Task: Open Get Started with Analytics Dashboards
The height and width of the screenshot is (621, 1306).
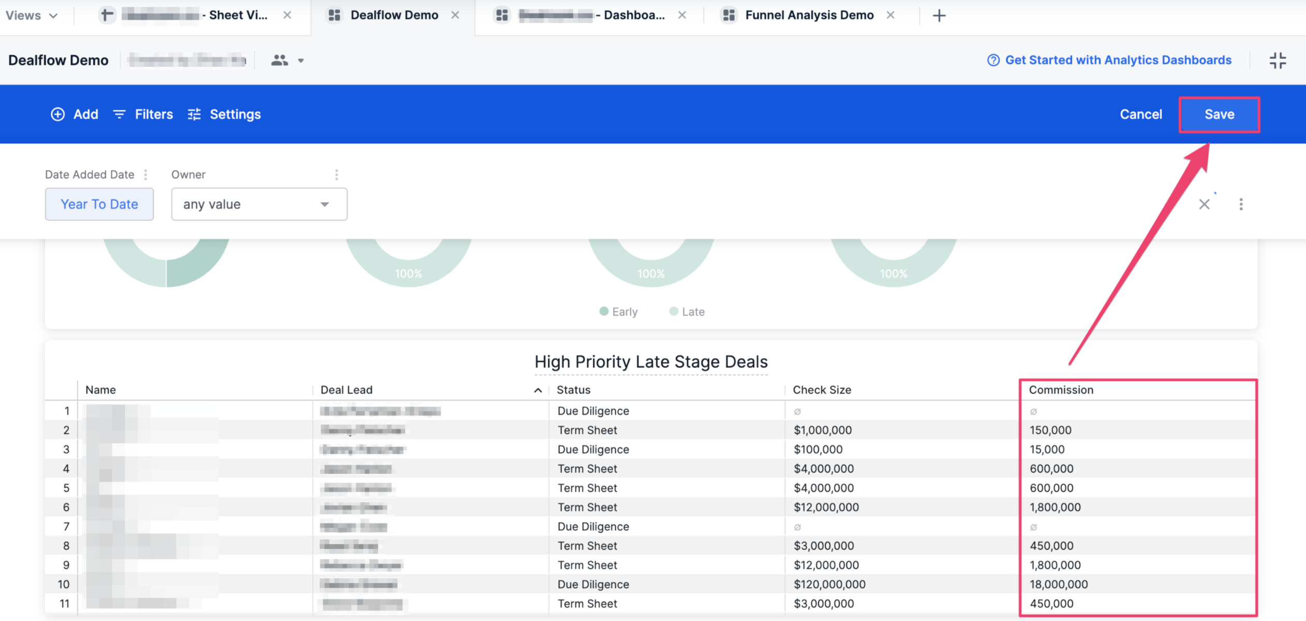Action: [x=1118, y=60]
